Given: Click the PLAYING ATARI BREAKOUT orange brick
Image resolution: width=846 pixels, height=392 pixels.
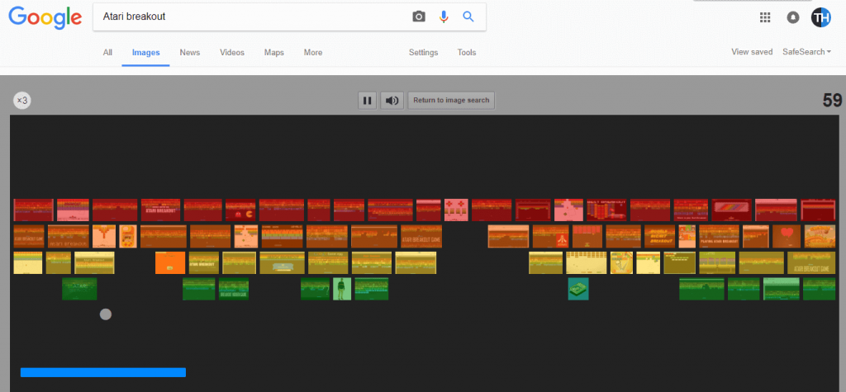Looking at the screenshot, I should tap(720, 236).
